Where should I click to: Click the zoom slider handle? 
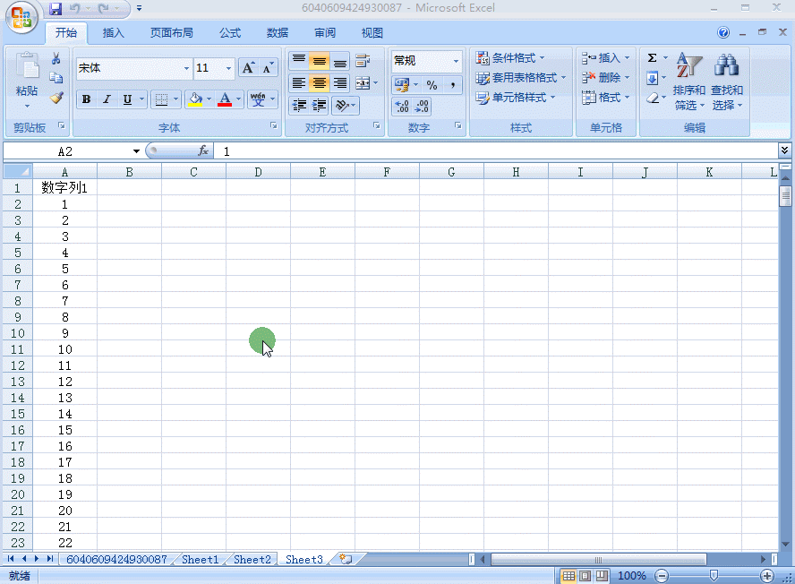(713, 575)
